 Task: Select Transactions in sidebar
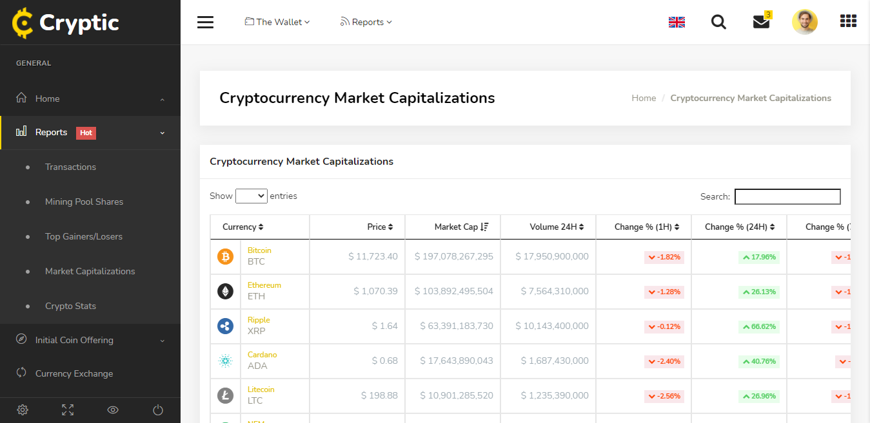click(70, 167)
